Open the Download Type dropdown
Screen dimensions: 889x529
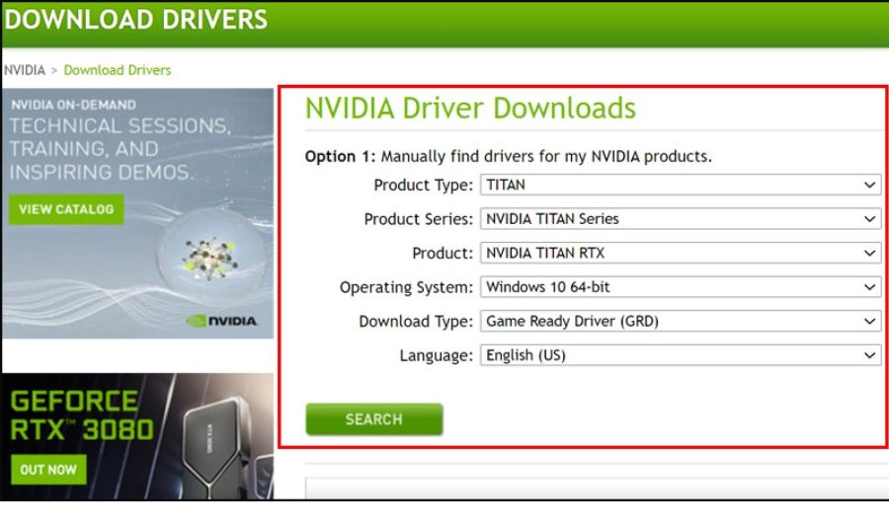tap(681, 321)
